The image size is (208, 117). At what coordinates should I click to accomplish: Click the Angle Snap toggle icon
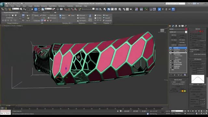click(69, 9)
